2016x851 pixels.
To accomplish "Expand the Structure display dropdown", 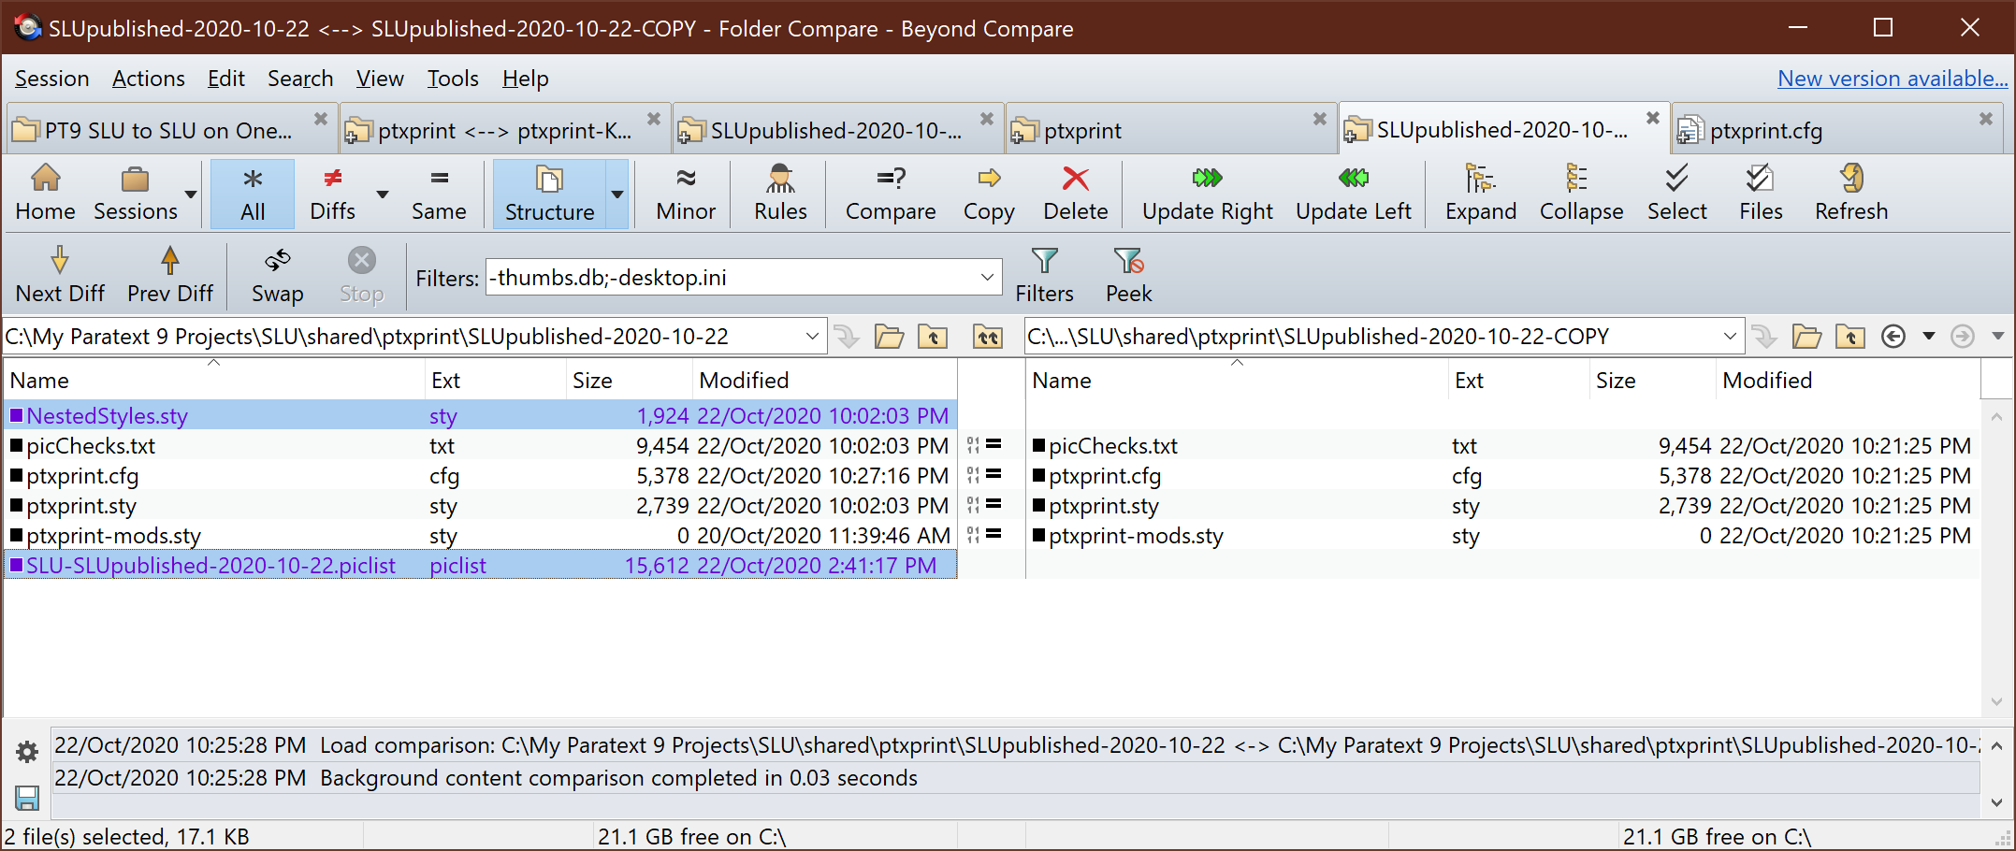I will tap(616, 194).
